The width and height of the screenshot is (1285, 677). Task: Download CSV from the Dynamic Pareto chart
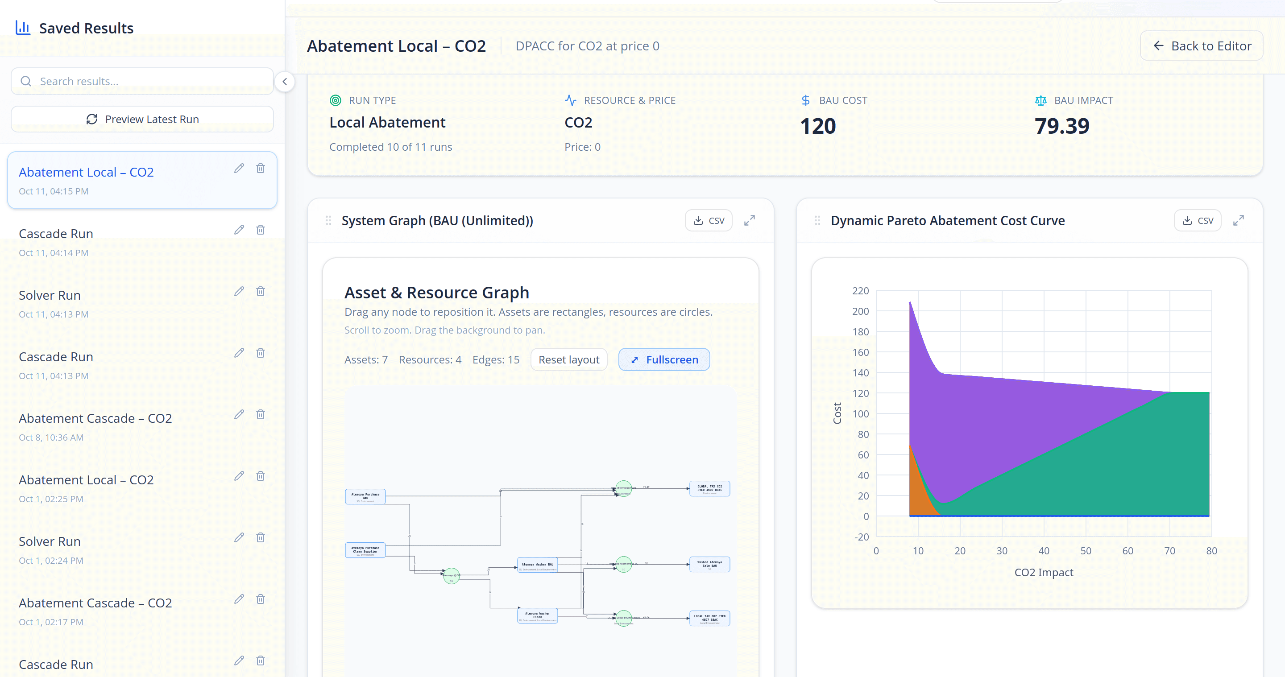pyautogui.click(x=1198, y=220)
